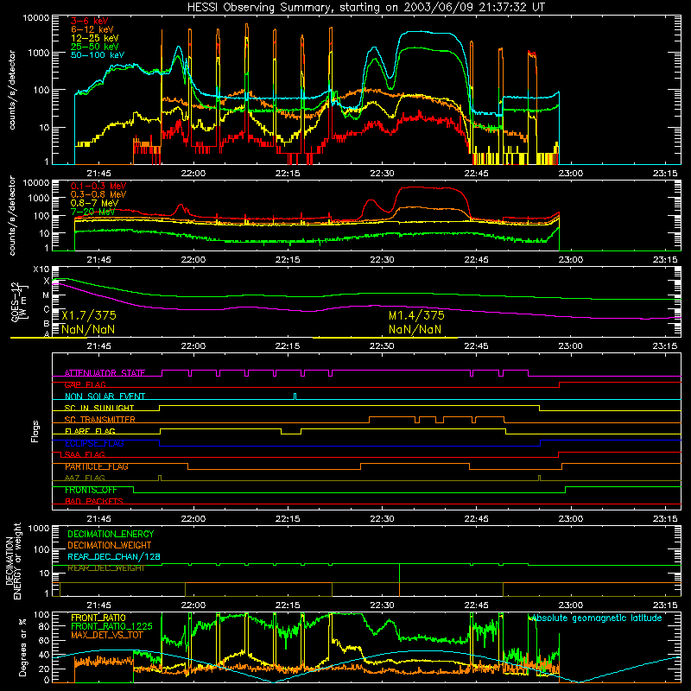691x691 pixels.
Task: Select the BAD_PACKETS flag label
Action: coord(94,501)
